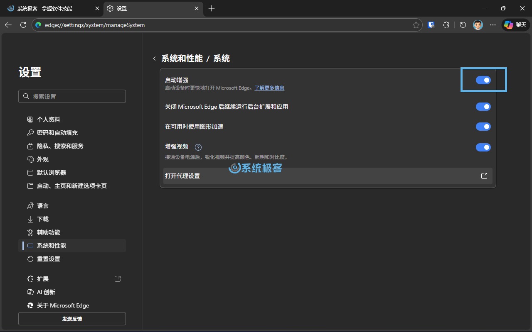Collapse back from 系统 via breadcrumb chevron

[155, 59]
